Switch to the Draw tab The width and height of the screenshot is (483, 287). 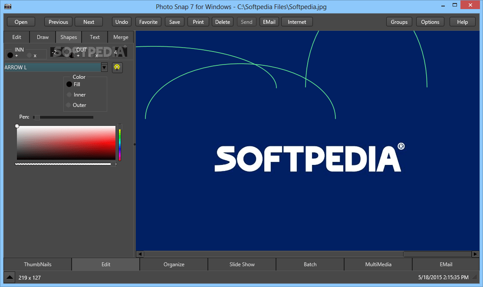[x=43, y=37]
